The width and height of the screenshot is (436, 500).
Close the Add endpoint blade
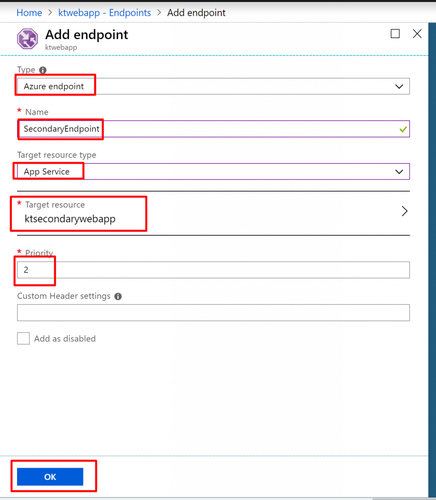coord(417,34)
